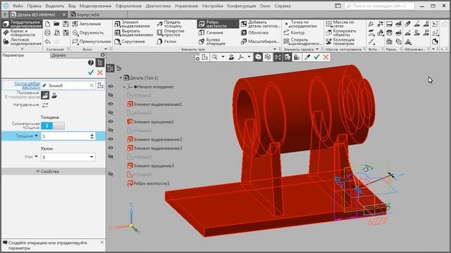This screenshot has height=253, width=451.
Task: Hide Элемент выдавливания:3 via eye icon
Action: 111,148
